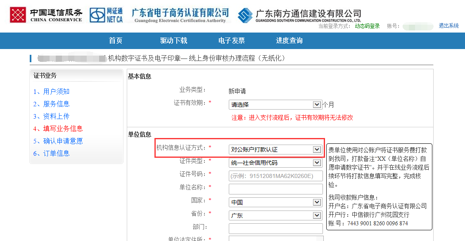Screen dimensions: 465x241
Task: Open the 首页 menu item
Action: [x=116, y=40]
